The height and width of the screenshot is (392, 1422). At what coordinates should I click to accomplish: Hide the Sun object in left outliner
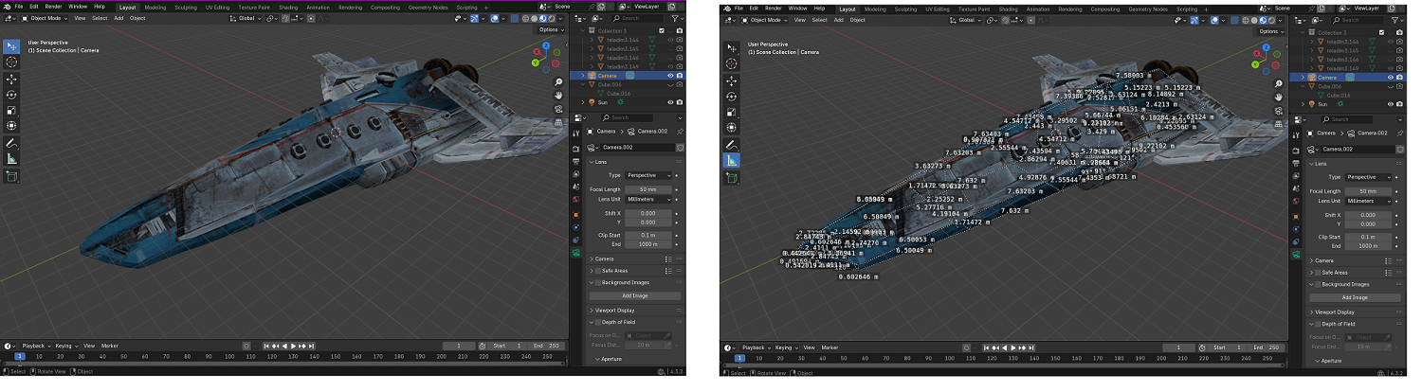(x=670, y=102)
